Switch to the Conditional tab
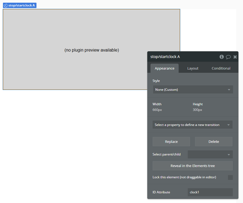Screen dimensions: 243x203 click(x=221, y=68)
